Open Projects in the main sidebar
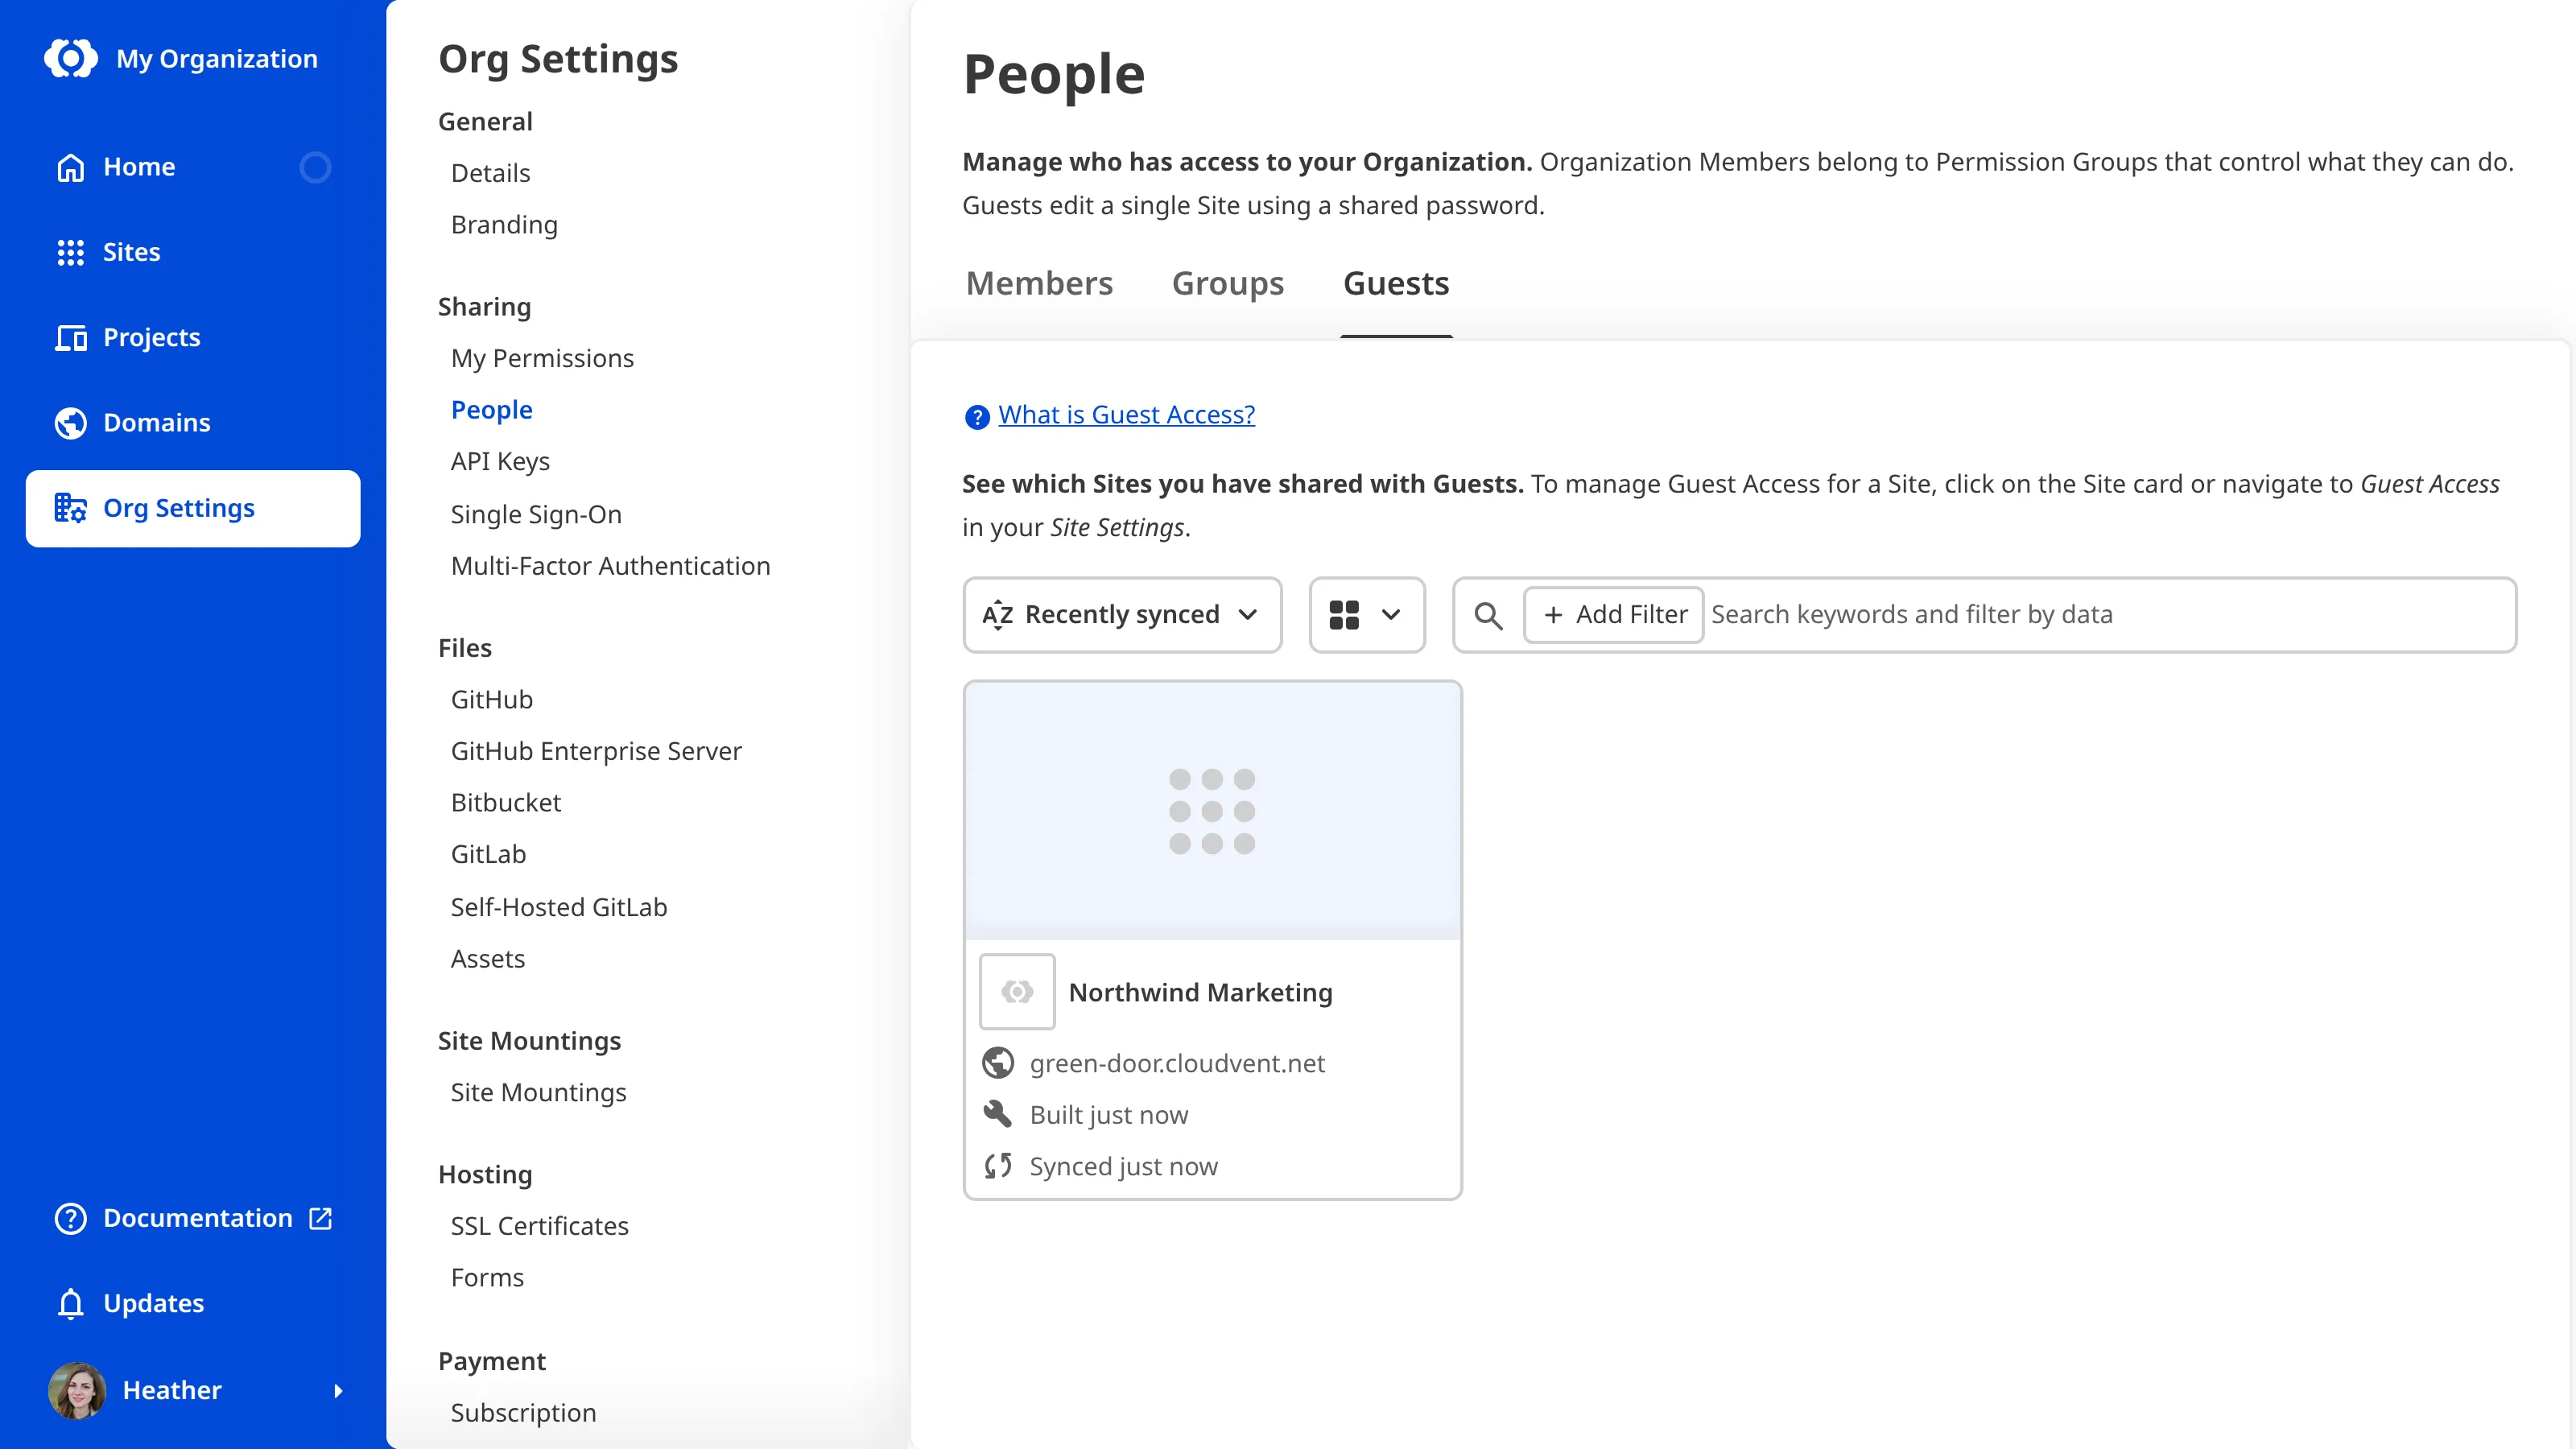2576x1449 pixels. pyautogui.click(x=193, y=338)
